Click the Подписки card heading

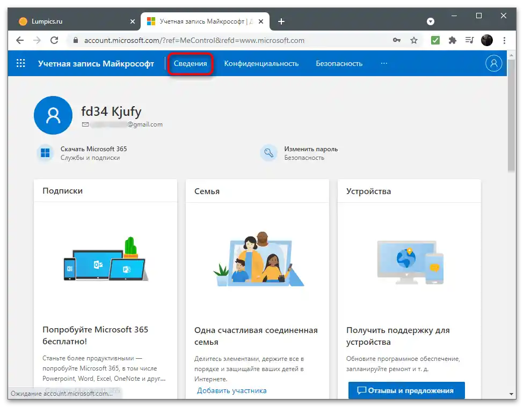click(x=62, y=191)
